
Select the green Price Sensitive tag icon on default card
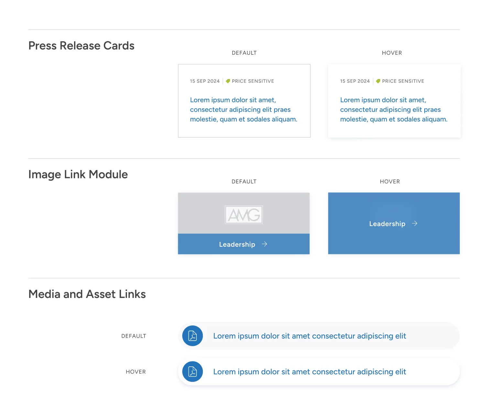tap(228, 81)
